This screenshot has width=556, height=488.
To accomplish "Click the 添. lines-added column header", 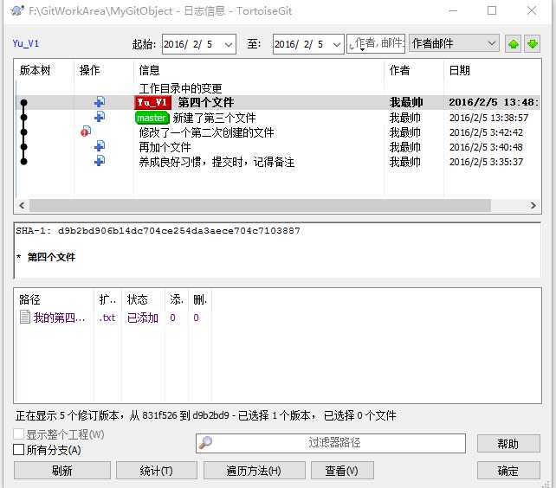I will (176, 299).
